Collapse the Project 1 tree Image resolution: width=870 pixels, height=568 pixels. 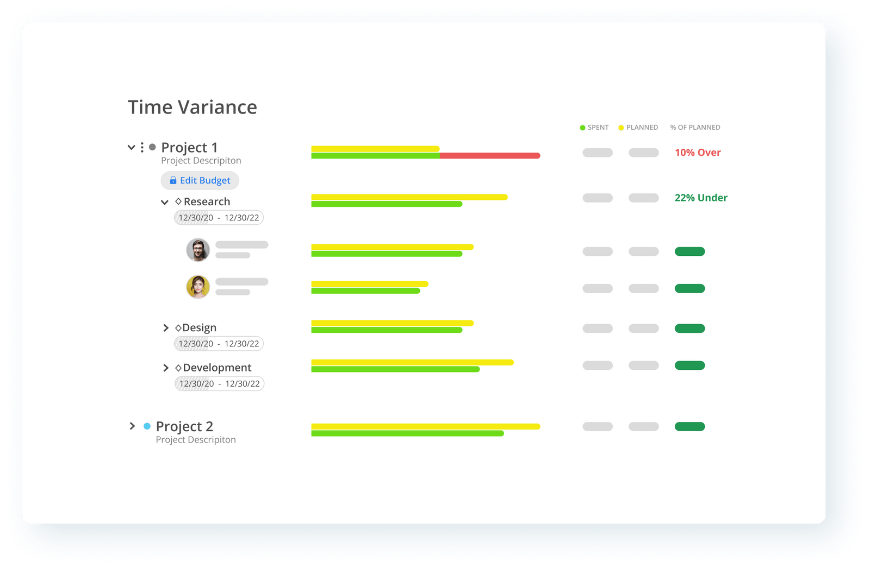tap(131, 147)
